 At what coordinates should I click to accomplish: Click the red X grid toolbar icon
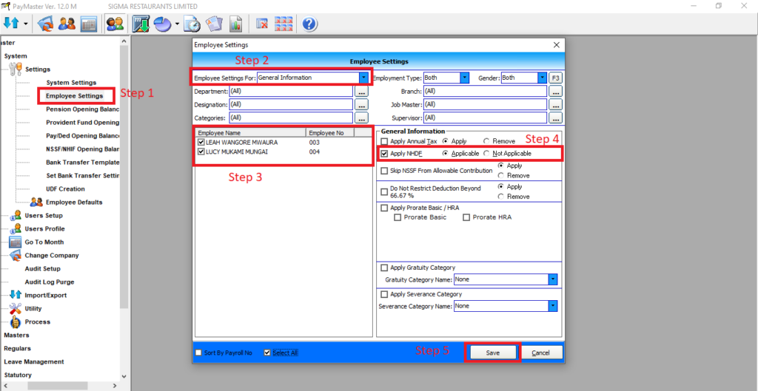pos(261,24)
